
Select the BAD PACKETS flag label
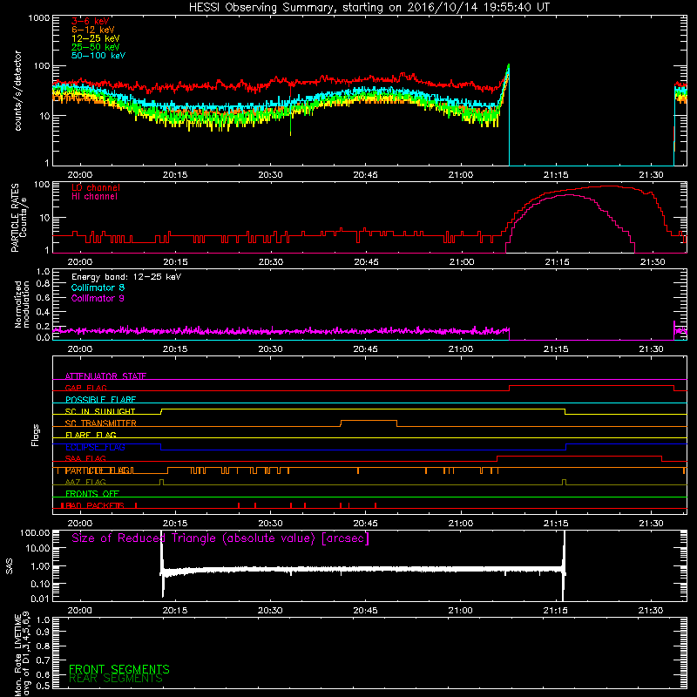pyautogui.click(x=95, y=505)
